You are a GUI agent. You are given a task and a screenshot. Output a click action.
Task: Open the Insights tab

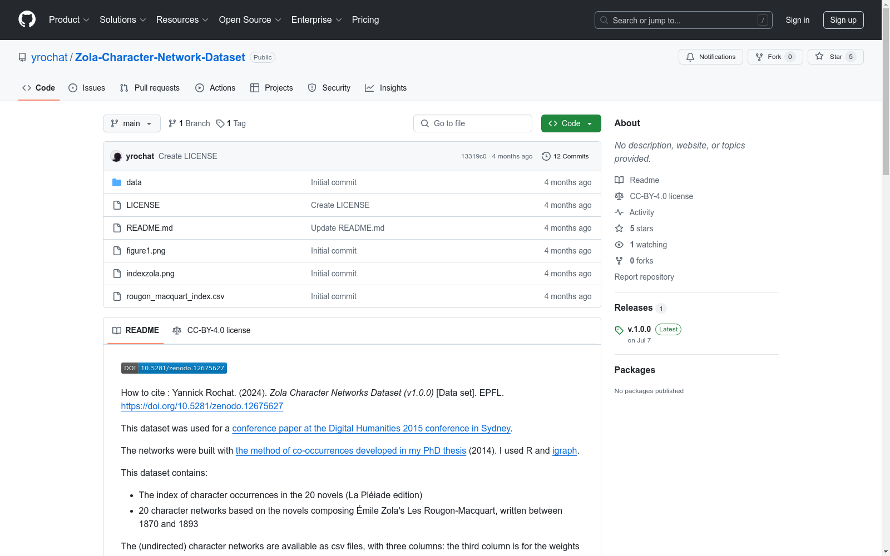pyautogui.click(x=386, y=88)
